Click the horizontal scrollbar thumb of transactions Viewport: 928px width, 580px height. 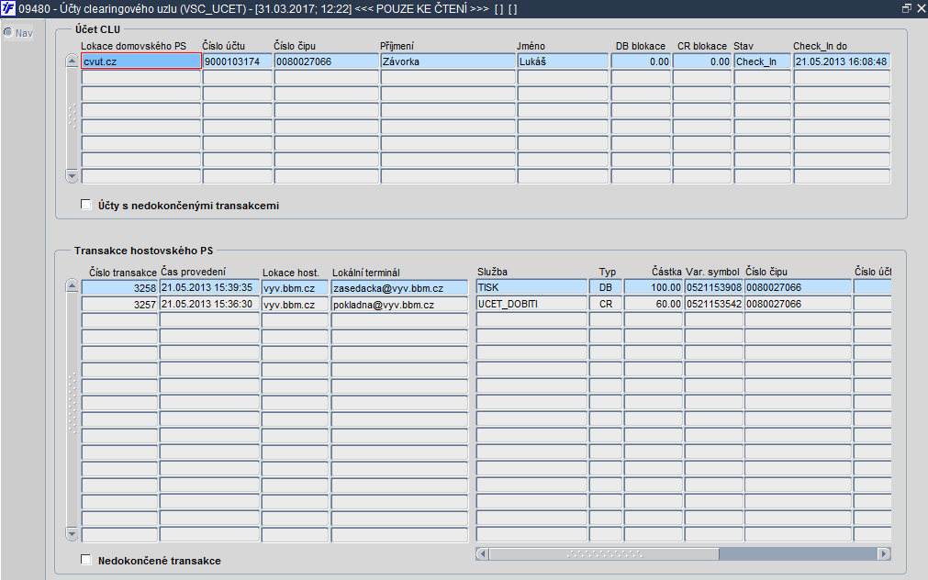click(604, 554)
